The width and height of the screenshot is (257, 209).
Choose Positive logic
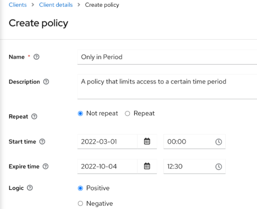[x=81, y=188]
